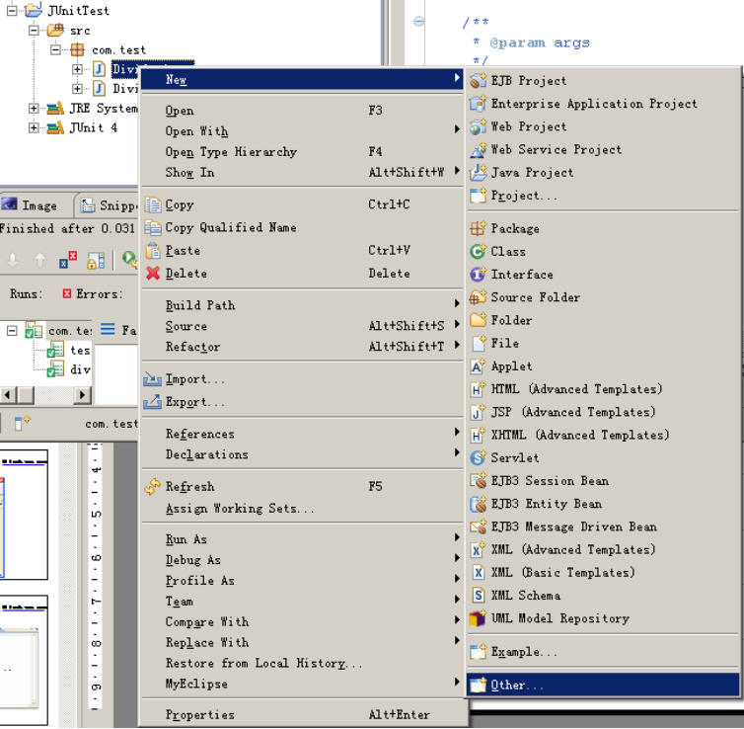The width and height of the screenshot is (744, 729).
Task: Click the Refresh icon
Action: (153, 486)
